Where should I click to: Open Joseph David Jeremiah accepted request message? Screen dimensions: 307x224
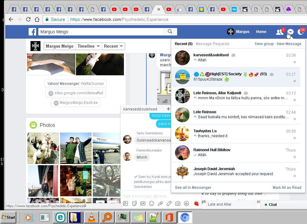click(x=236, y=172)
